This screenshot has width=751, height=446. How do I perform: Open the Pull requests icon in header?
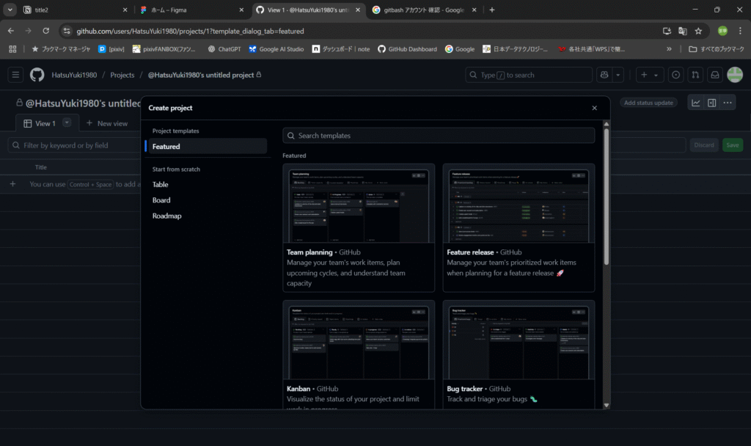(695, 76)
